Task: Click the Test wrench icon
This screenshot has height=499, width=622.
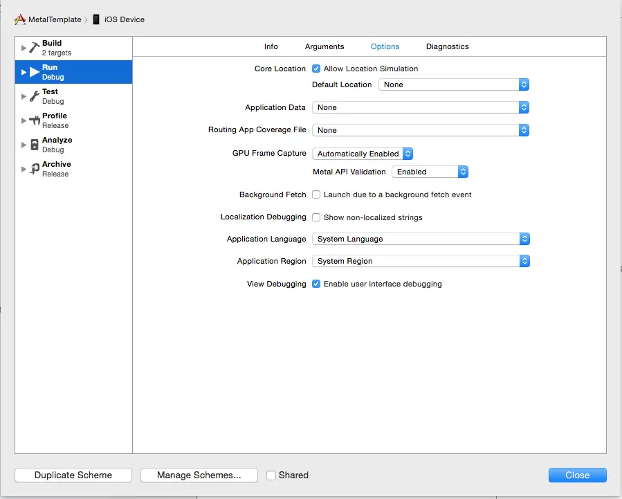Action: (35, 96)
